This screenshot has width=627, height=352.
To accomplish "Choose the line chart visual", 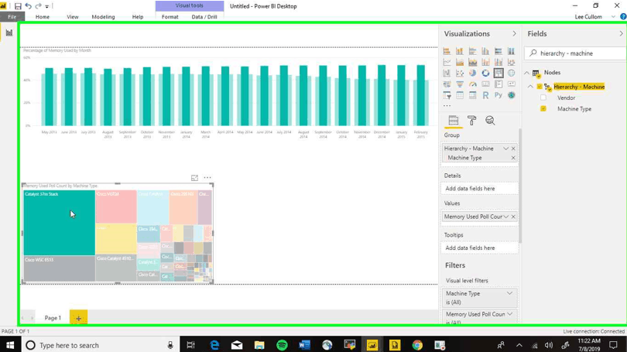I will 447,62.
